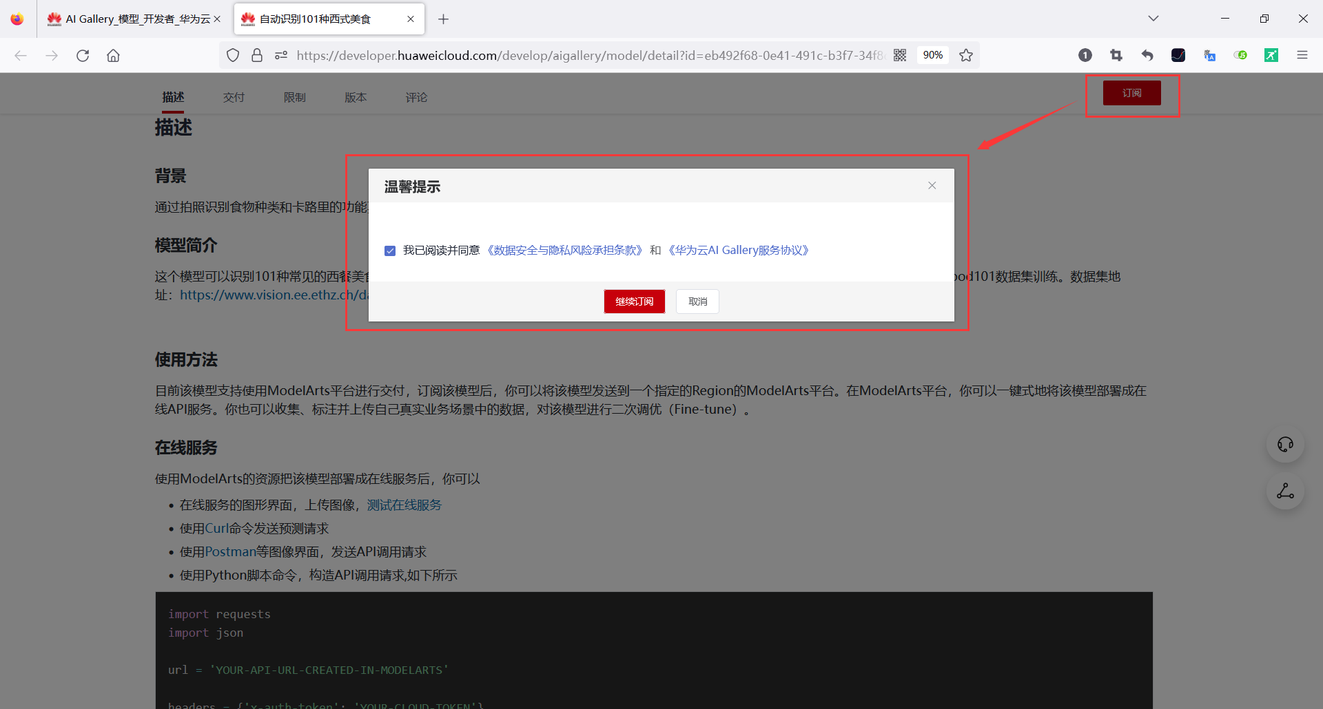Open the permissions icon beside the URL
Image resolution: width=1323 pixels, height=709 pixels.
click(281, 55)
